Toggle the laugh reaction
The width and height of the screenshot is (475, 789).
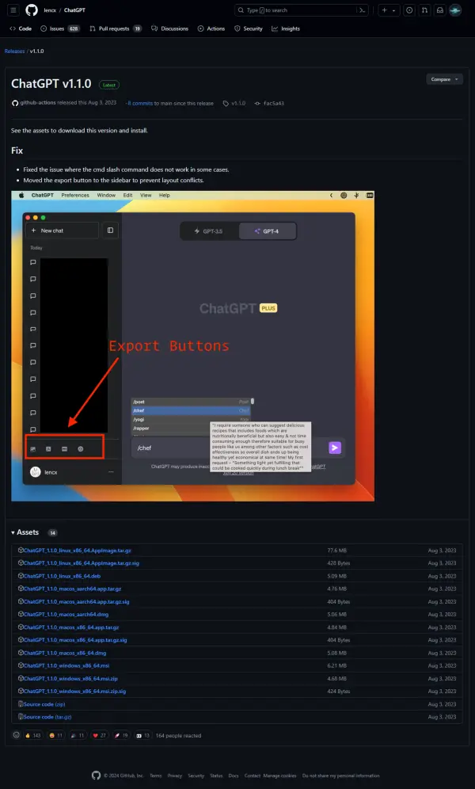pyautogui.click(x=55, y=736)
